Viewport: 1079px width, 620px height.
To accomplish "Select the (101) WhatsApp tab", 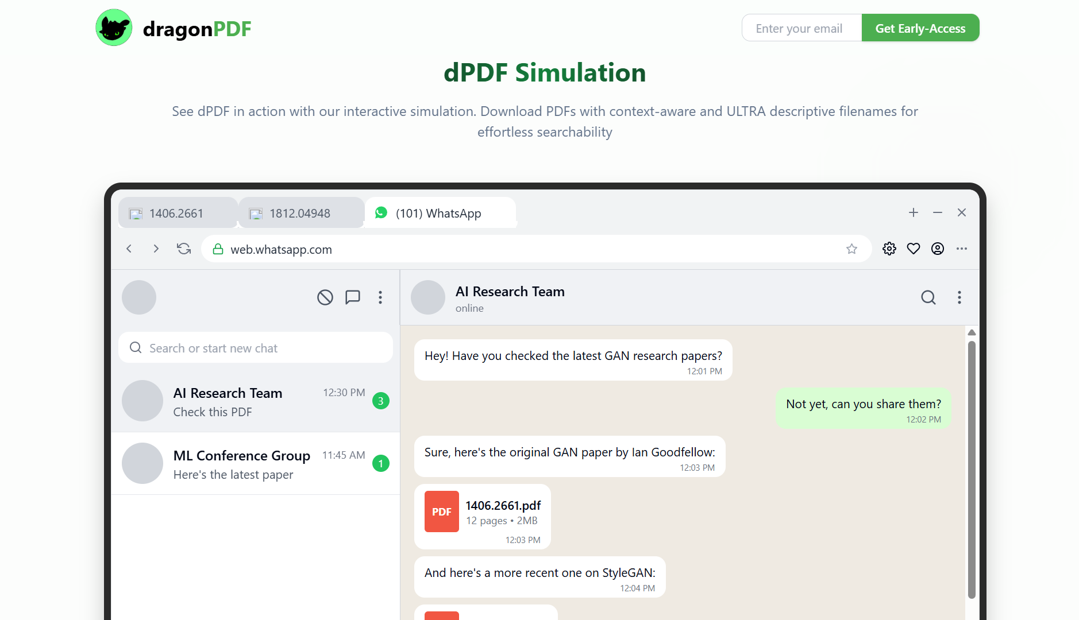I will tap(441, 213).
